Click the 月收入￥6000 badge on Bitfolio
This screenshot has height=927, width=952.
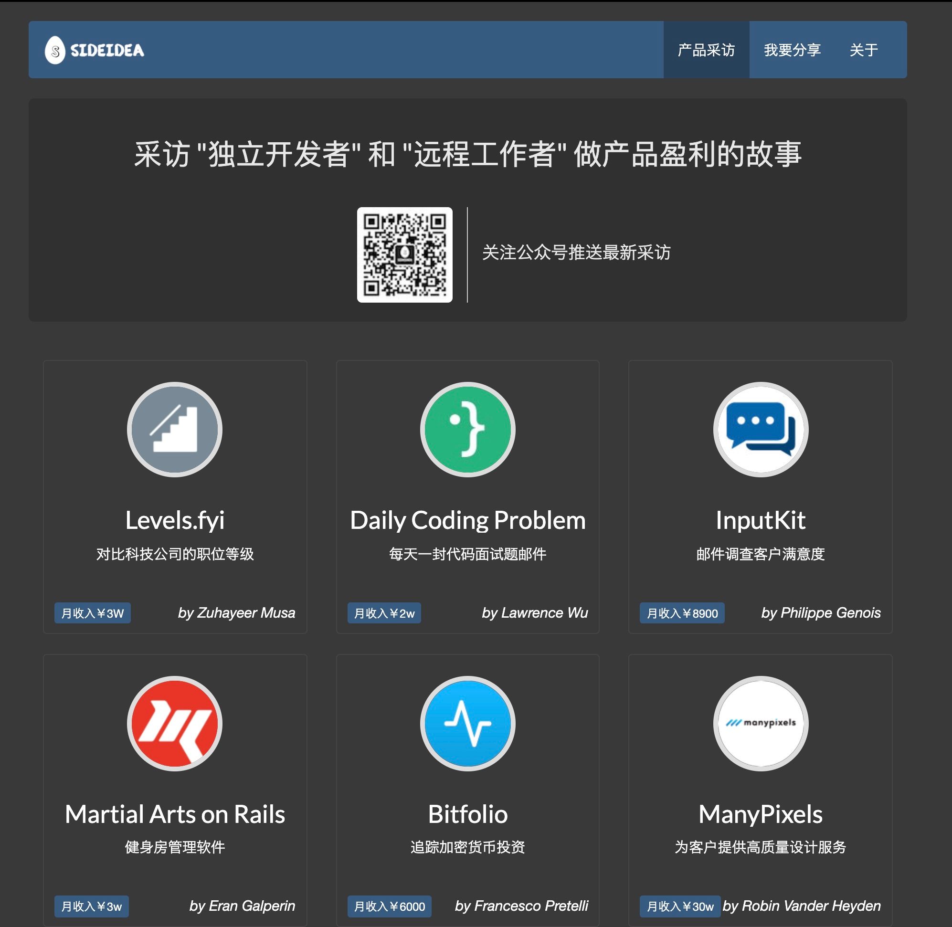tap(389, 906)
